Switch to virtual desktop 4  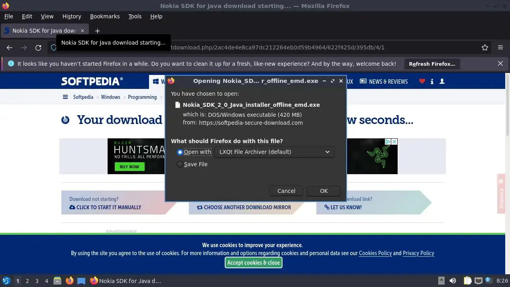tap(46, 281)
